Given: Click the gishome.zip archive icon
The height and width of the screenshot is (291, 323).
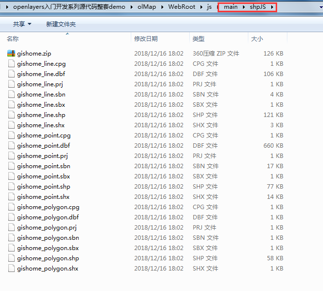Looking at the screenshot, I should point(11,54).
